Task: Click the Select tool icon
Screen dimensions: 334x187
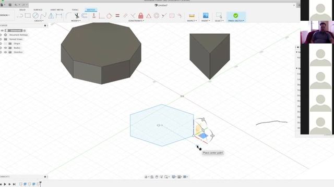Action: coord(219,15)
